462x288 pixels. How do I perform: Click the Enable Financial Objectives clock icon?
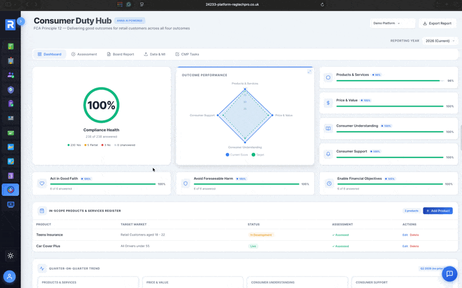pyautogui.click(x=329, y=183)
